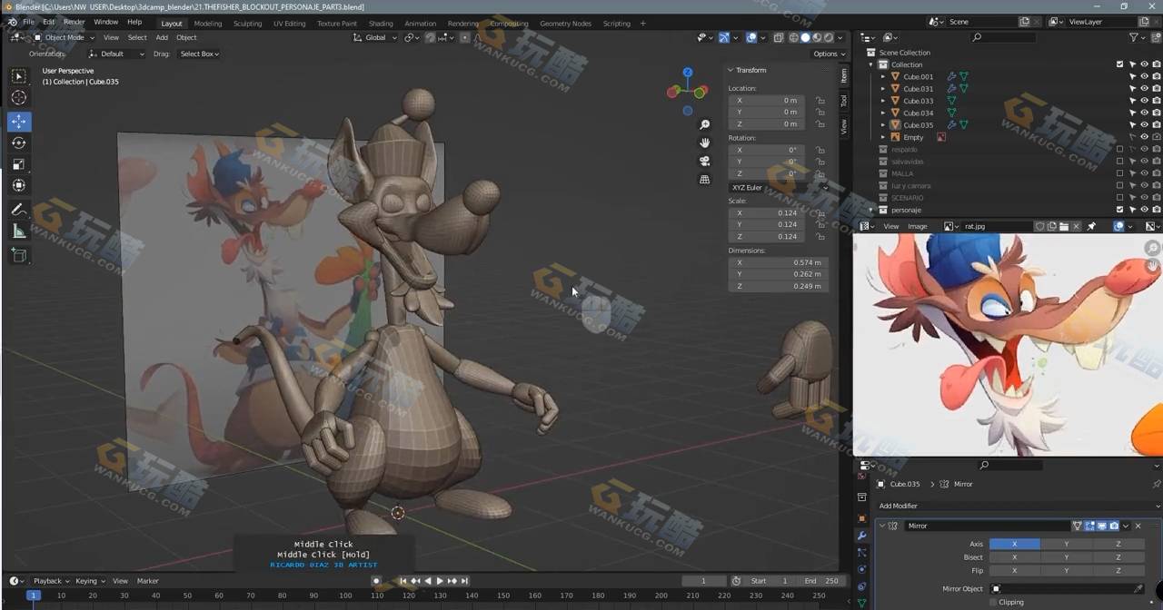Open the Add Modifier dropdown
The width and height of the screenshot is (1163, 610).
click(x=1018, y=506)
